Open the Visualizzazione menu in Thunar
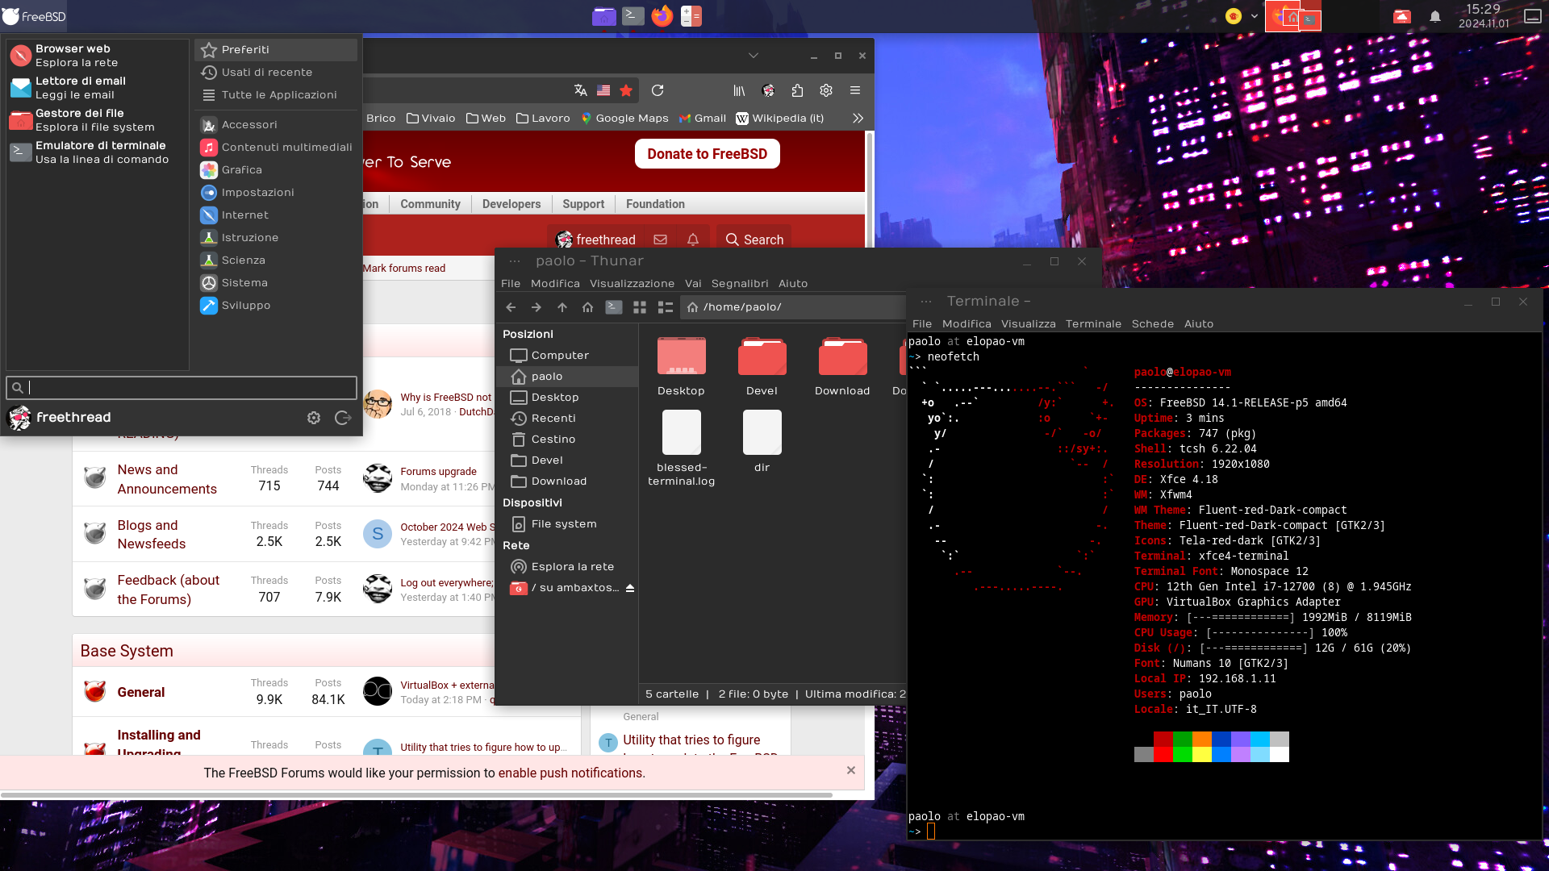 click(x=631, y=283)
